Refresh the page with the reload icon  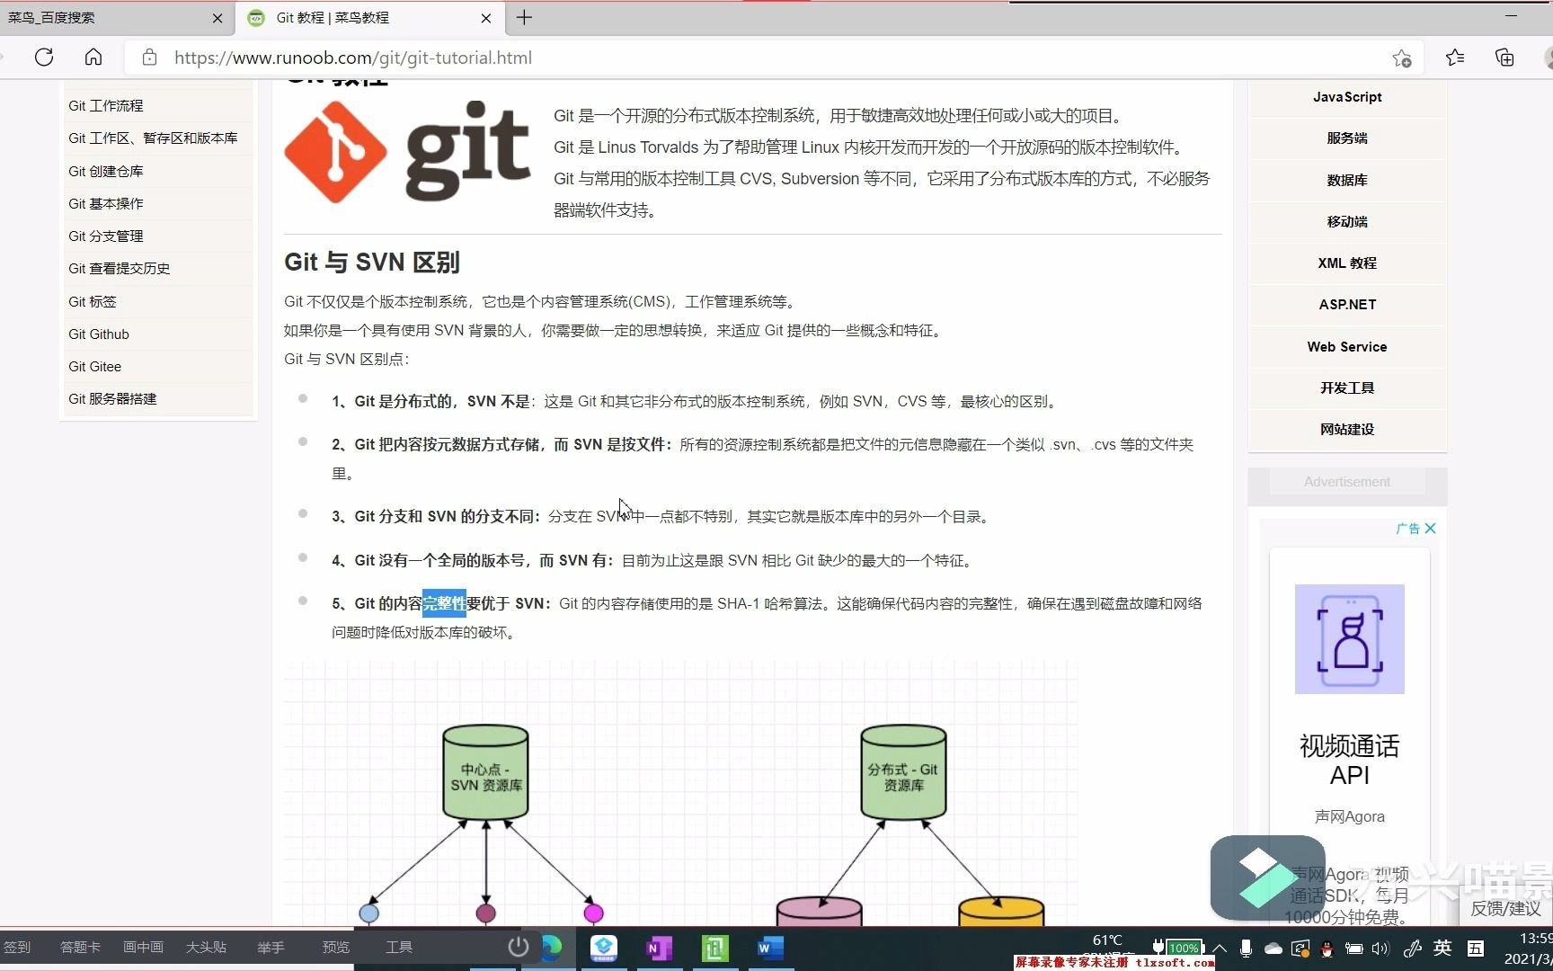(x=43, y=58)
